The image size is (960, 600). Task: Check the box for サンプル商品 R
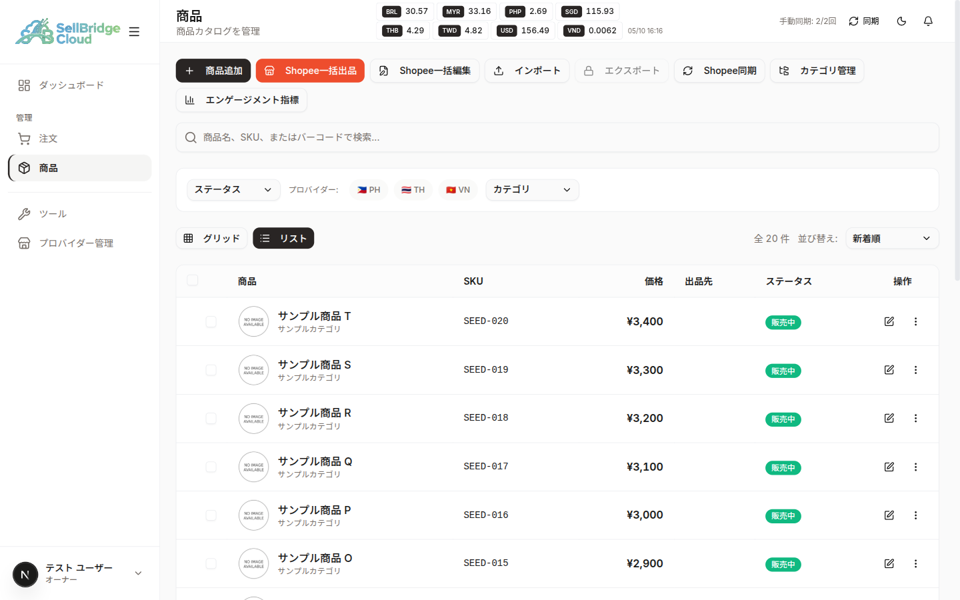[211, 419]
